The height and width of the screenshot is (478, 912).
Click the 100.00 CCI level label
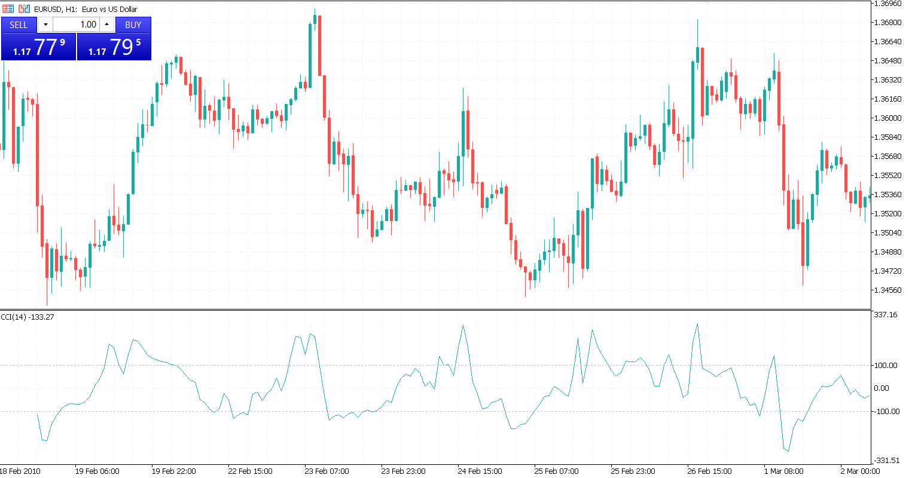[886, 366]
